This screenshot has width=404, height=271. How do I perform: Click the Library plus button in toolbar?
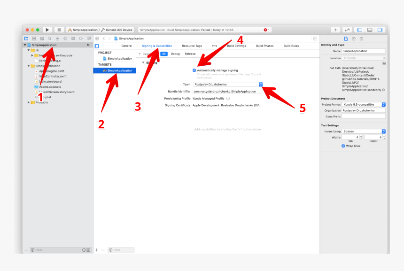335,30
